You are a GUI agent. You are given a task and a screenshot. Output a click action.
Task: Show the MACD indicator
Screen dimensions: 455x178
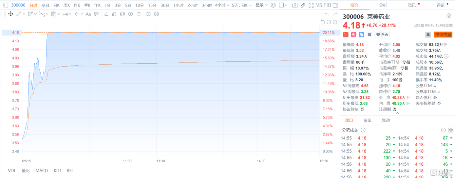[42, 170]
